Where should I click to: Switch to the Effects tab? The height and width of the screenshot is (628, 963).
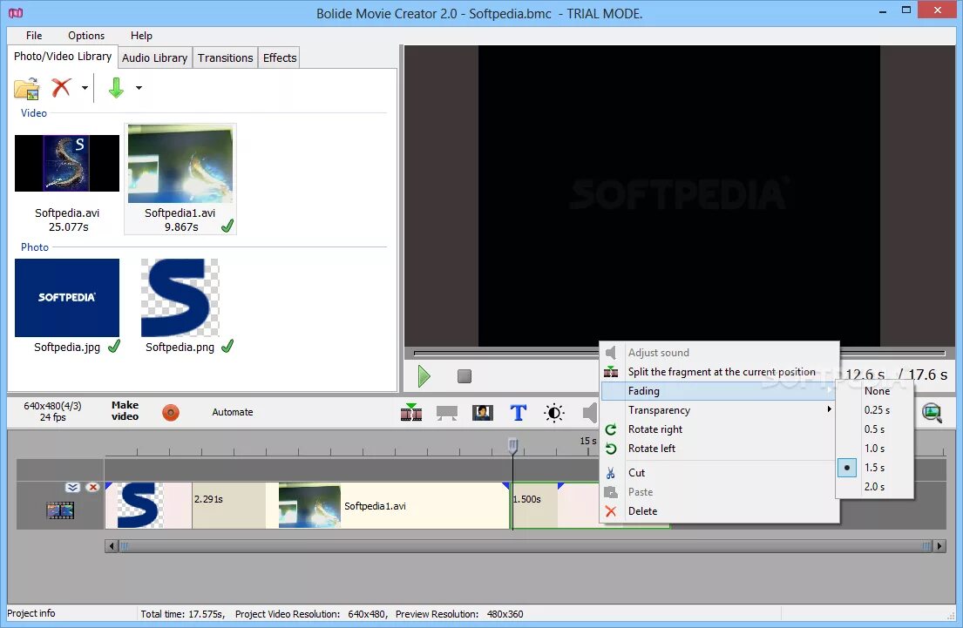click(x=280, y=57)
